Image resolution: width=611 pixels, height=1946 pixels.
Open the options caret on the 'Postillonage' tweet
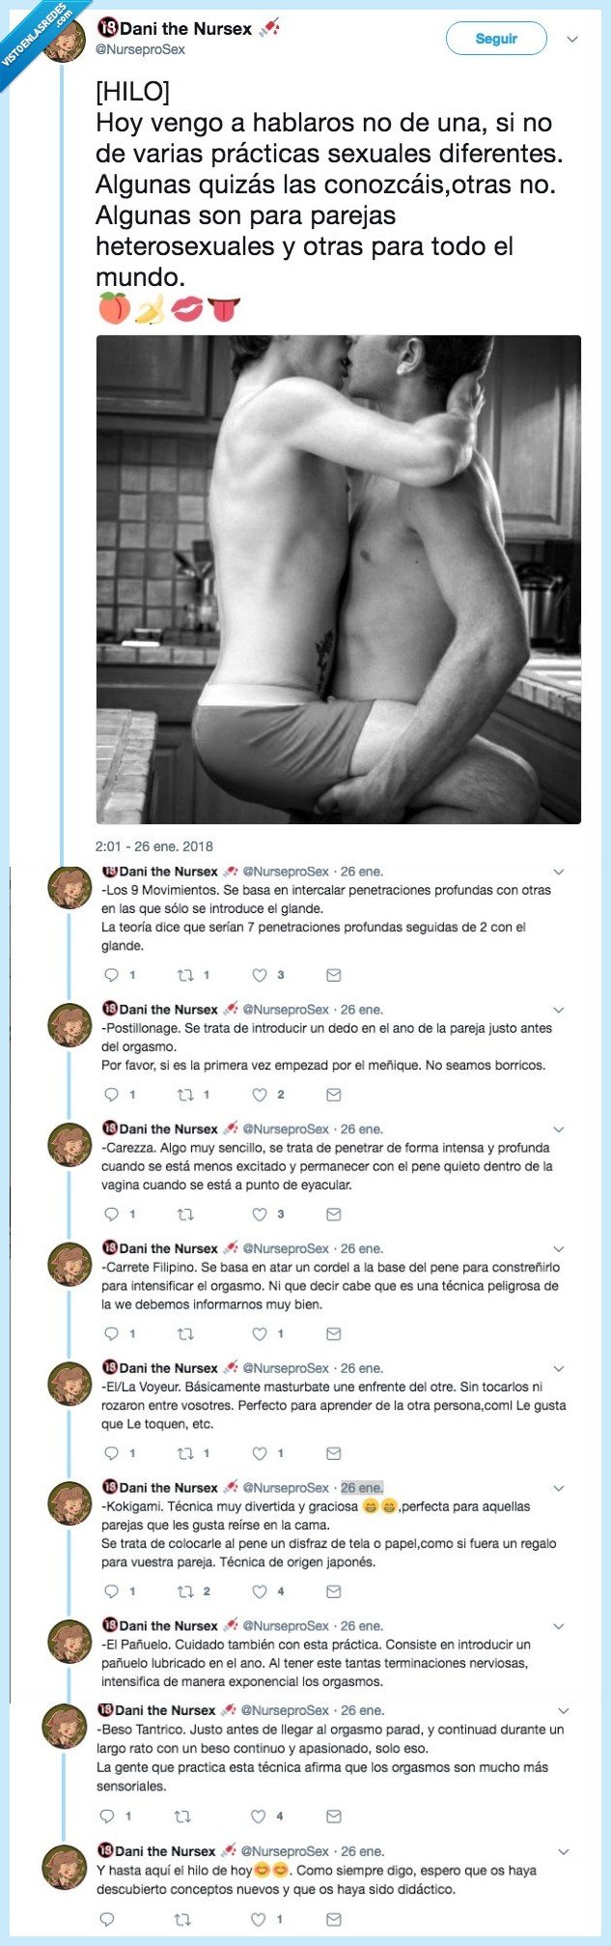pos(557,1011)
